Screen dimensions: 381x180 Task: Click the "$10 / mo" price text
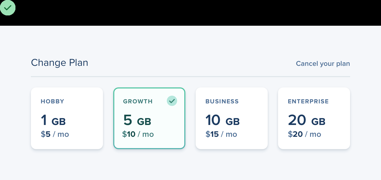click(138, 134)
